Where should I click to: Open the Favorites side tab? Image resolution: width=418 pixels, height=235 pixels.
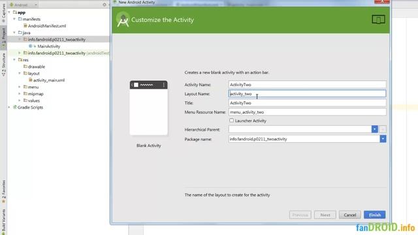coord(3,191)
